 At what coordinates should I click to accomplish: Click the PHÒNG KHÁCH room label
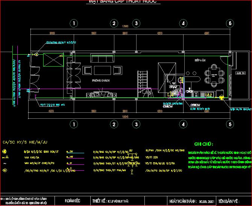point(101,81)
